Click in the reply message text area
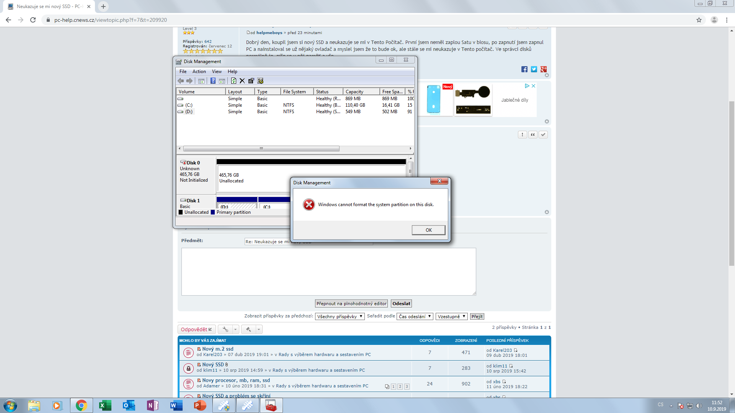The width and height of the screenshot is (735, 413). pyautogui.click(x=328, y=272)
